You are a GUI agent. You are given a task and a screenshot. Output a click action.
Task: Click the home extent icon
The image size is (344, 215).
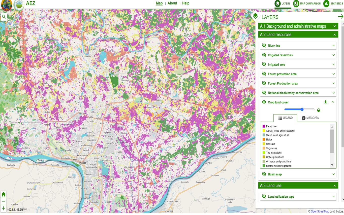tap(4, 194)
